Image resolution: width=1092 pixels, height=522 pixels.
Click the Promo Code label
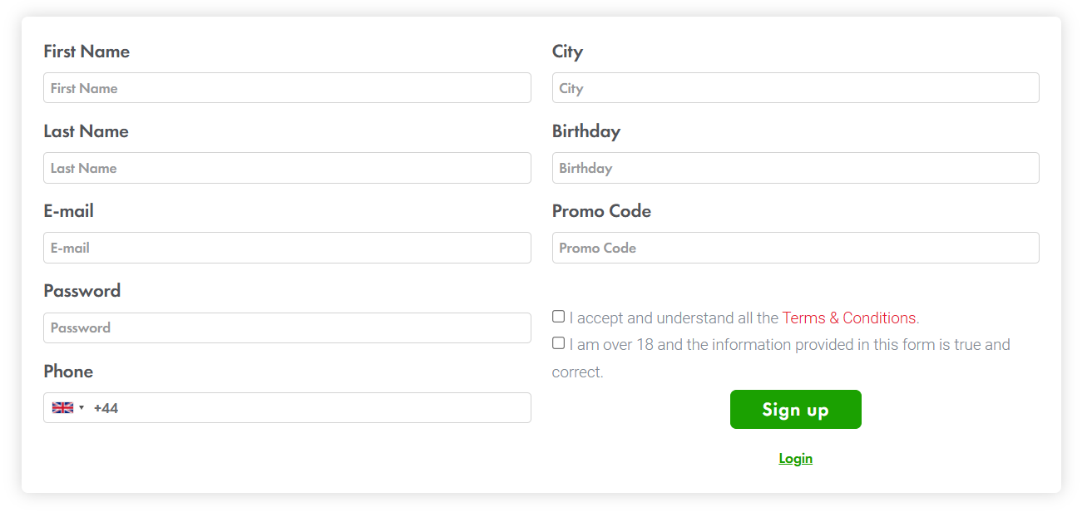pos(601,211)
